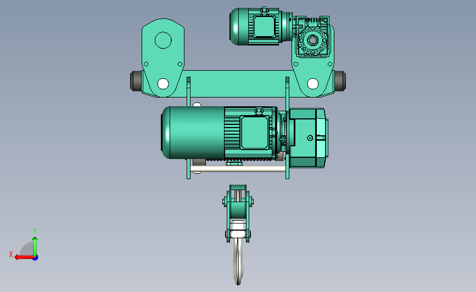Click the blue Z axis dot of the triad

[36, 258]
